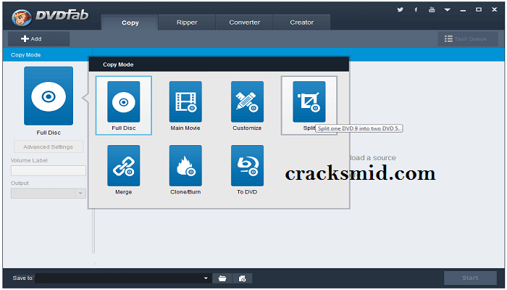The image size is (507, 290).
Task: Maximize the DVDFab window
Action: pyautogui.click(x=479, y=9)
